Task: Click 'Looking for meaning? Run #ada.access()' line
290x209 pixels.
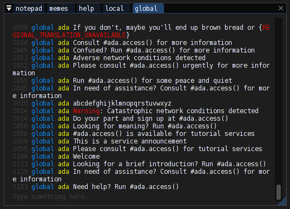Action: click(x=145, y=126)
